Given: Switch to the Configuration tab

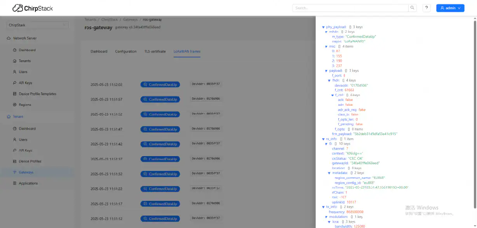Looking at the screenshot, I should 125,52.
